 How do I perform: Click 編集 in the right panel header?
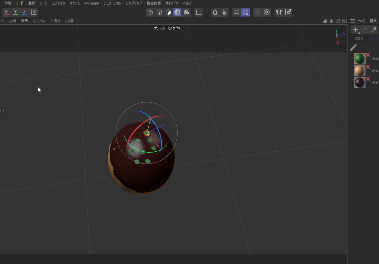pyautogui.click(x=373, y=21)
